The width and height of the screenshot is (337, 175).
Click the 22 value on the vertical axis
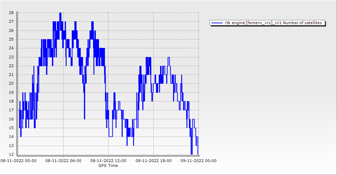pyautogui.click(x=11, y=66)
